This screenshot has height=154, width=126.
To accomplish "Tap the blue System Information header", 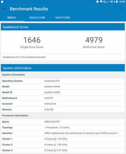I will 63,68.
